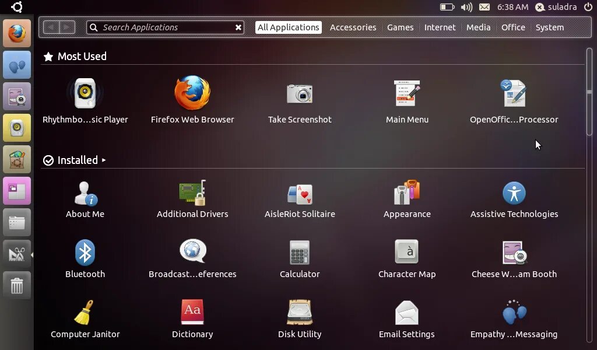Click Firefox icon in the launcher sidebar
The image size is (597, 350).
[17, 33]
